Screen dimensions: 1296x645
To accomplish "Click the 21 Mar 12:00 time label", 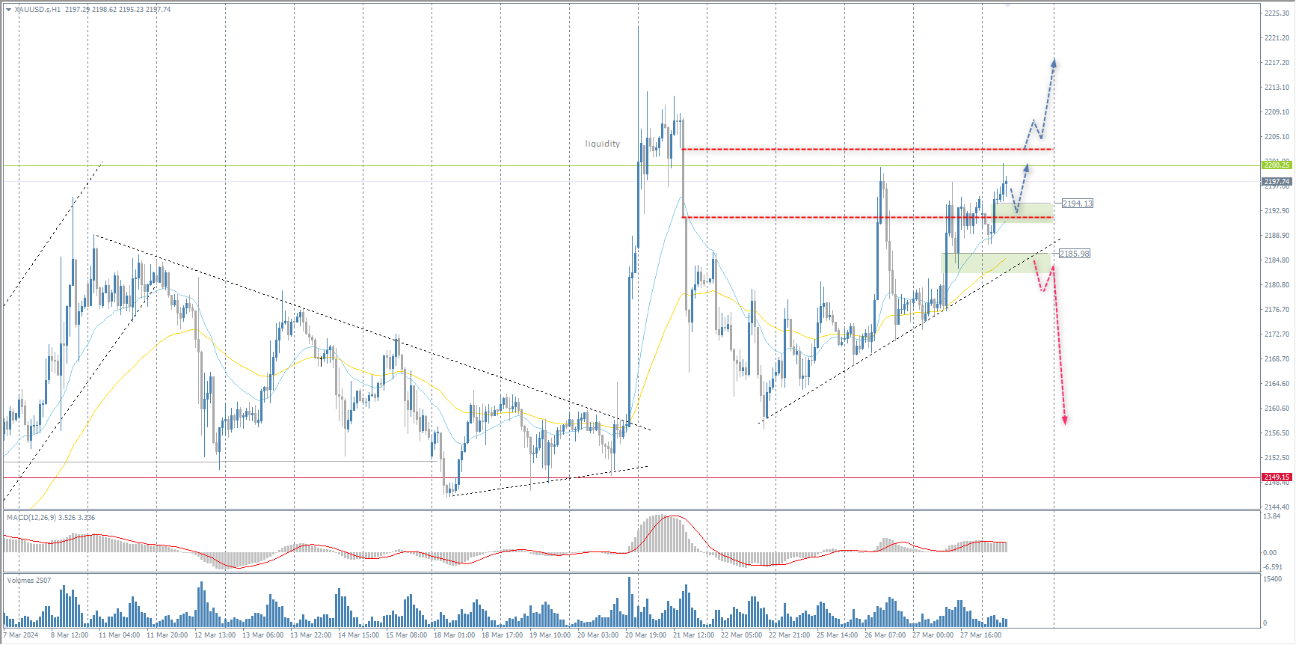I will pyautogui.click(x=694, y=635).
